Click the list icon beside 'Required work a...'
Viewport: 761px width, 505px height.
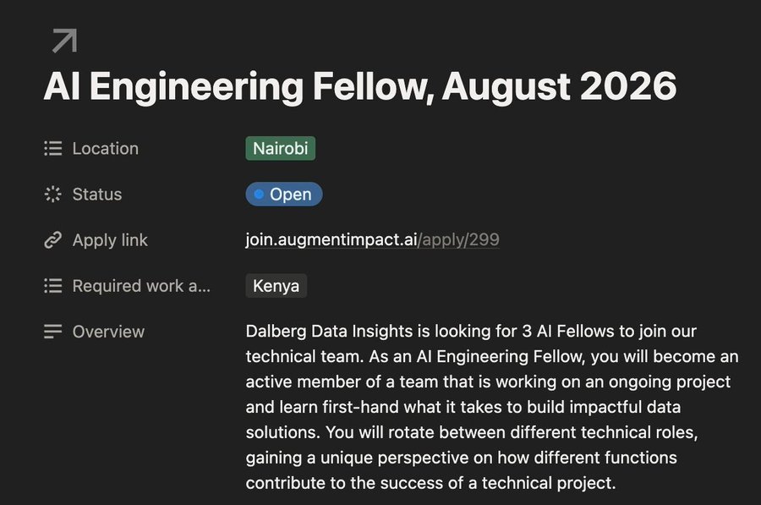(x=53, y=286)
